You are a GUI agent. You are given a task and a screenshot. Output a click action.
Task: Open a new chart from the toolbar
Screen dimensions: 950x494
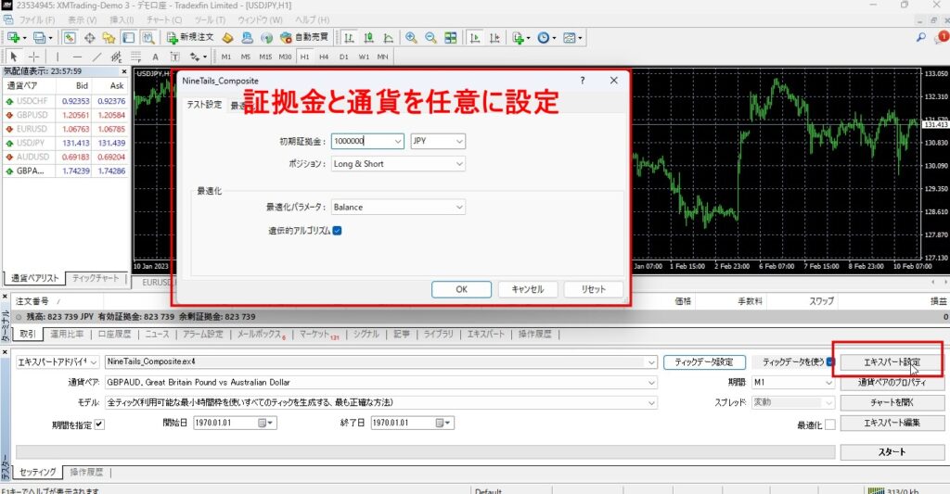13,37
